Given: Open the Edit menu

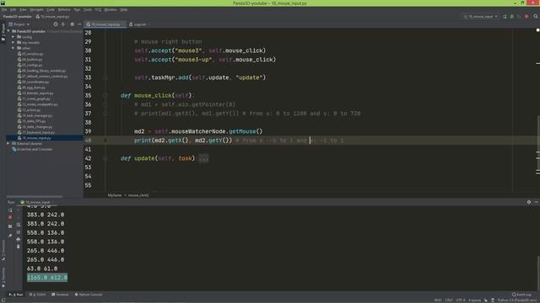Looking at the screenshot, I should (13, 9).
